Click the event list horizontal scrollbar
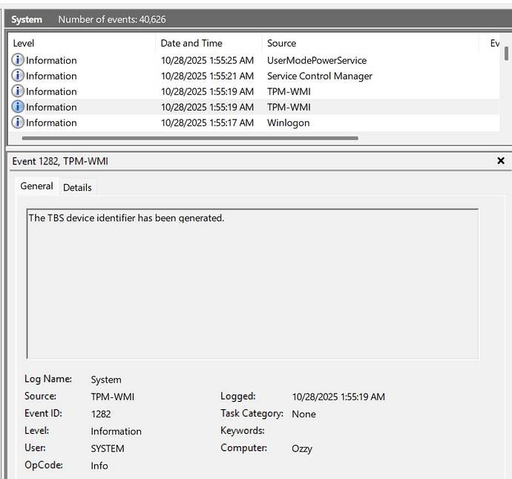 190,138
